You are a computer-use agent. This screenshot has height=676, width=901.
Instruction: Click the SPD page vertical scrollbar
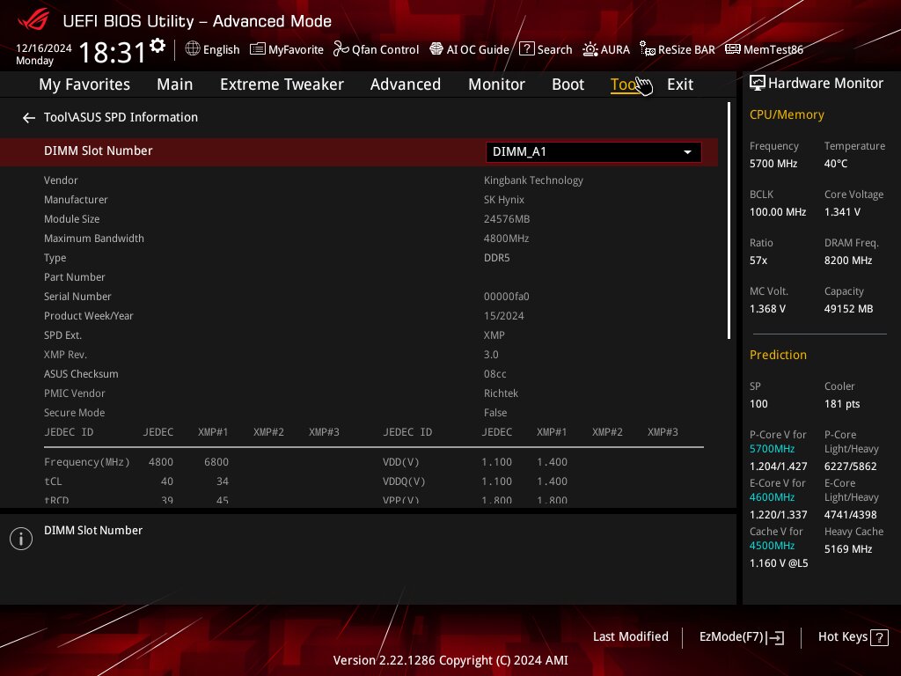point(729,221)
